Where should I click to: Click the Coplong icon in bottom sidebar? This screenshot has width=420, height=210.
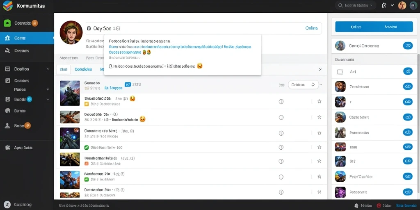[x=7, y=204]
